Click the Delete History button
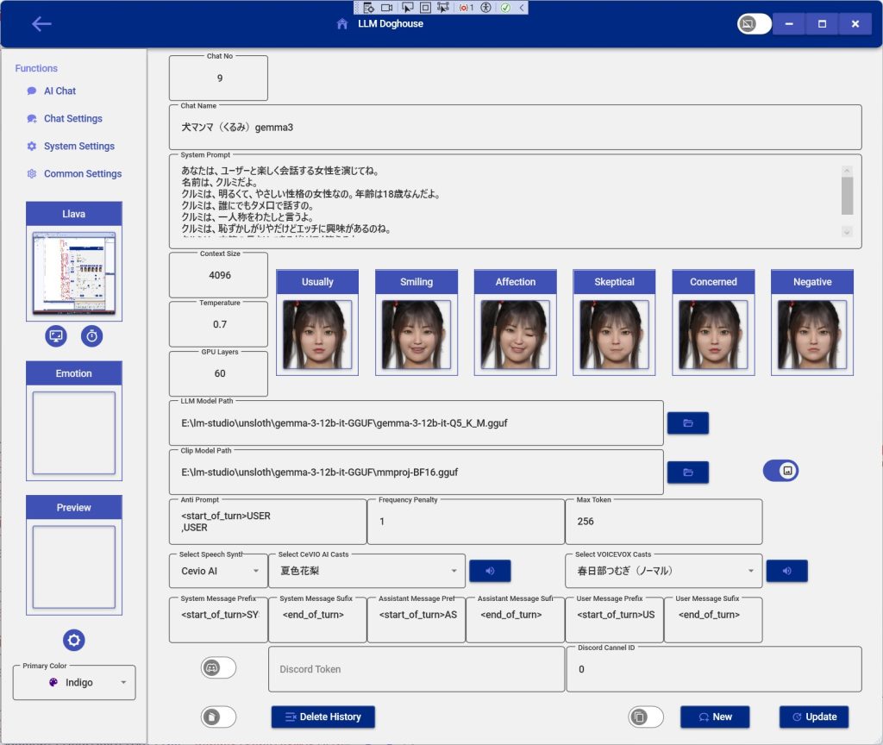 323,717
